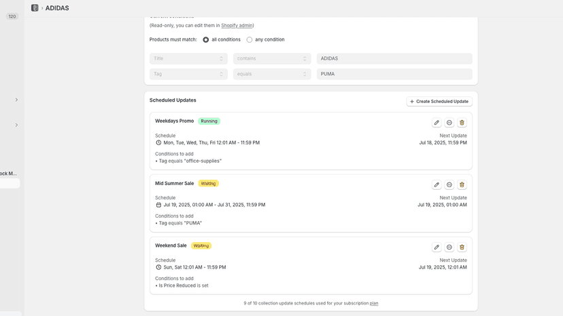Viewport: 563px width, 316px height.
Task: Edit the Weekend Sale scheduled update
Action: coord(437,248)
